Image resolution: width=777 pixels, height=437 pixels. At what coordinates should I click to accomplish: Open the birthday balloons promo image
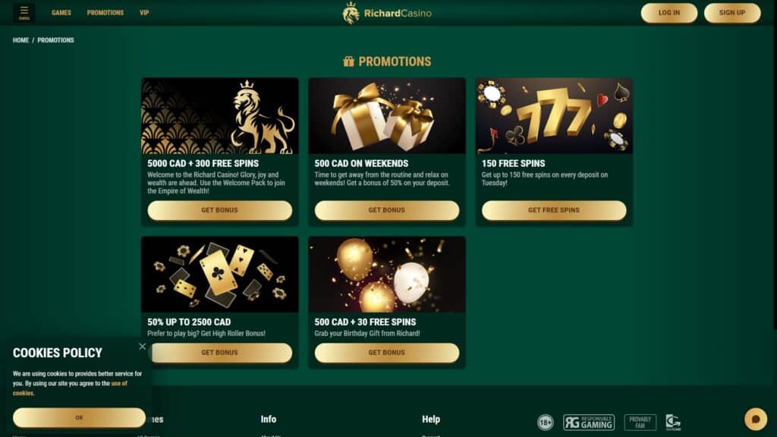[386, 274]
